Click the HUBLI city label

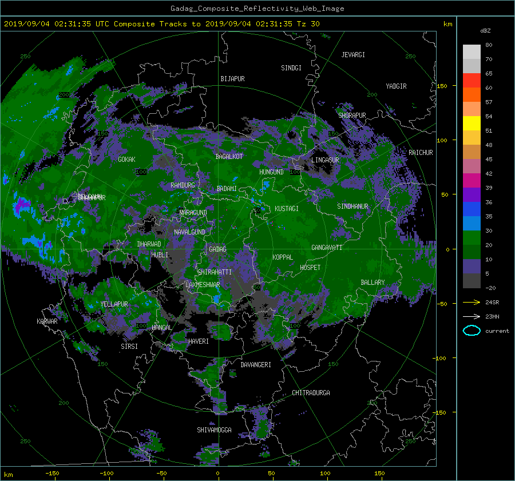click(159, 255)
